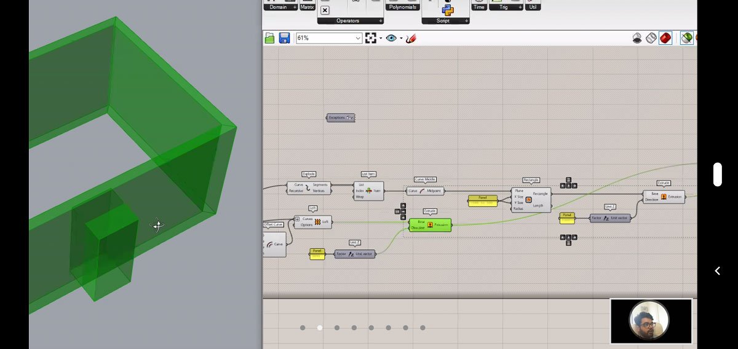
Task: Save the document with the floppy disk icon
Action: click(284, 38)
